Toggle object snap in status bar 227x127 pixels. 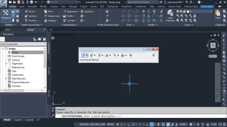click(x=152, y=124)
